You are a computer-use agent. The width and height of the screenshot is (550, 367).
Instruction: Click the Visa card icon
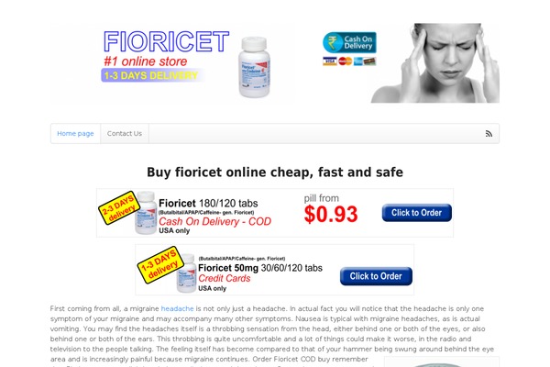pos(329,61)
